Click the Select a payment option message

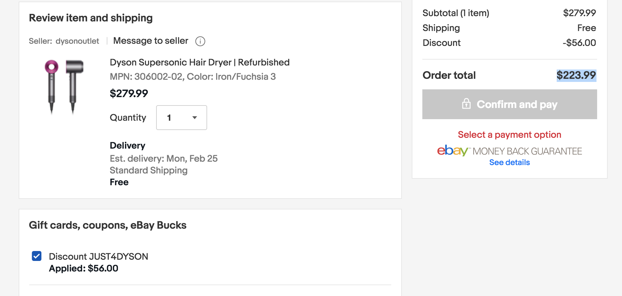[509, 135]
